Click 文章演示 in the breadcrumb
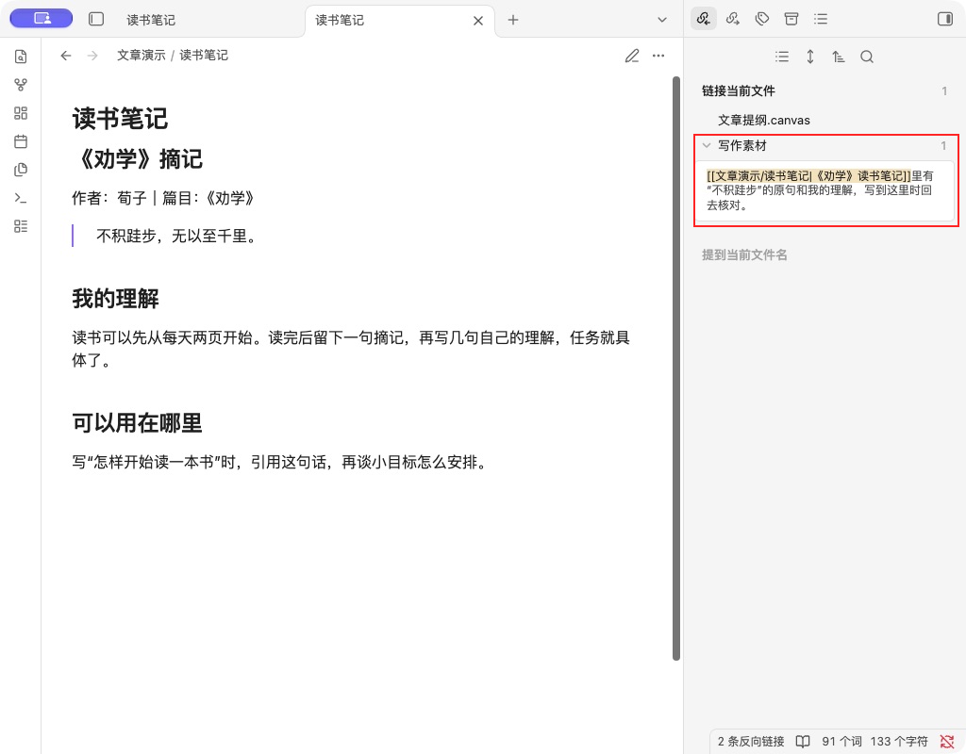Image resolution: width=966 pixels, height=754 pixels. [x=142, y=56]
